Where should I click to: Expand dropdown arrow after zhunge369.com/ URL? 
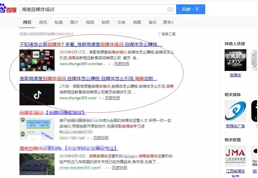pyautogui.click(x=100, y=98)
